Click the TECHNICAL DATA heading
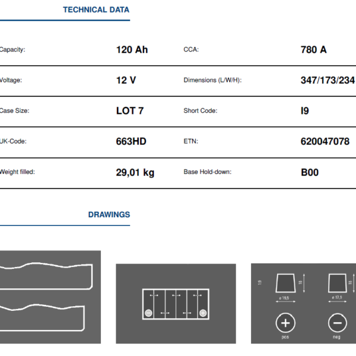The height and width of the screenshot is (356, 356). [96, 9]
